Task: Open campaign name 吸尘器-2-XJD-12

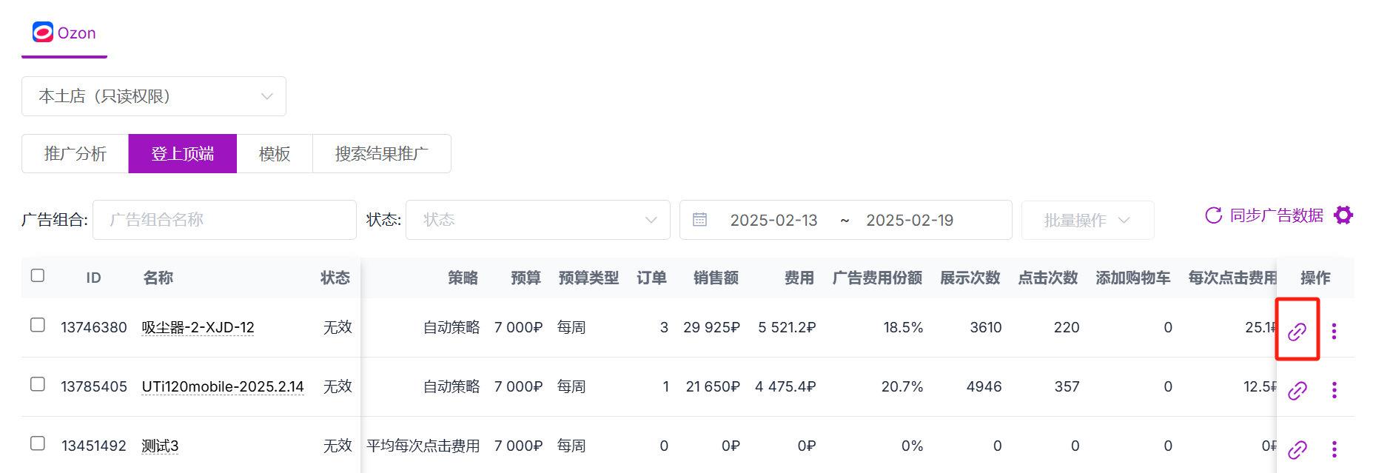Action: [x=198, y=327]
